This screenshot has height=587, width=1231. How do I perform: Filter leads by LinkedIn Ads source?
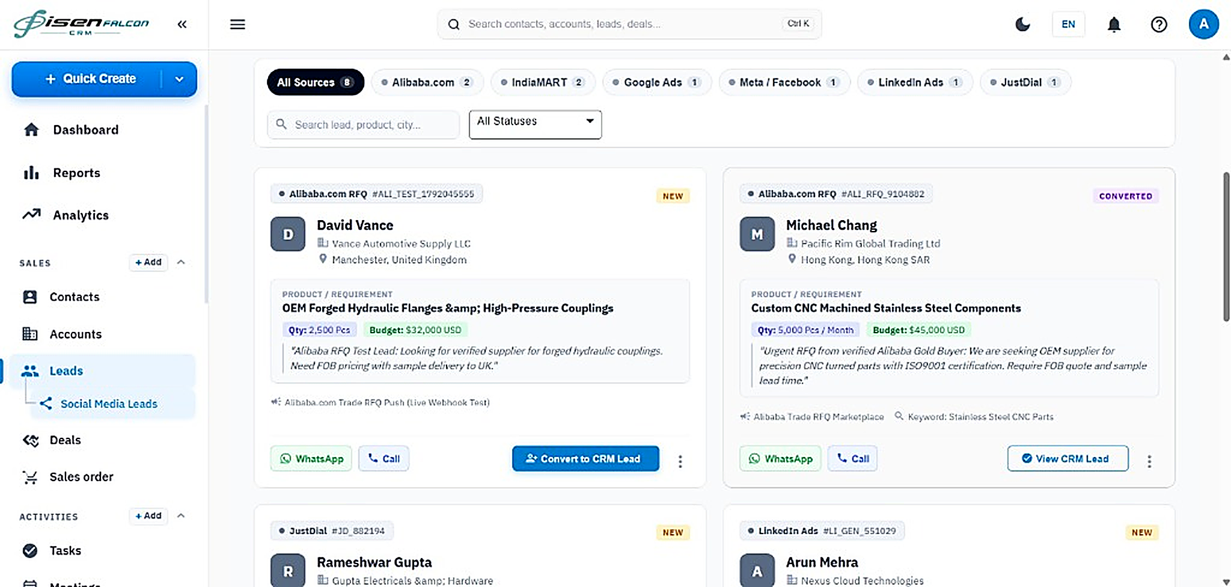click(x=915, y=82)
